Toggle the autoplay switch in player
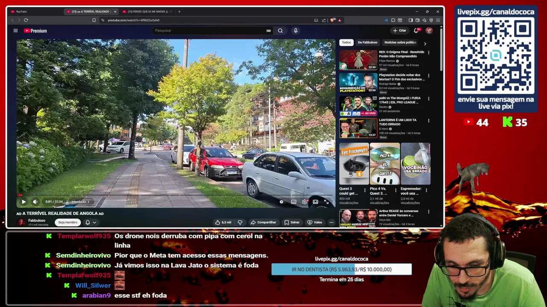 281,202
